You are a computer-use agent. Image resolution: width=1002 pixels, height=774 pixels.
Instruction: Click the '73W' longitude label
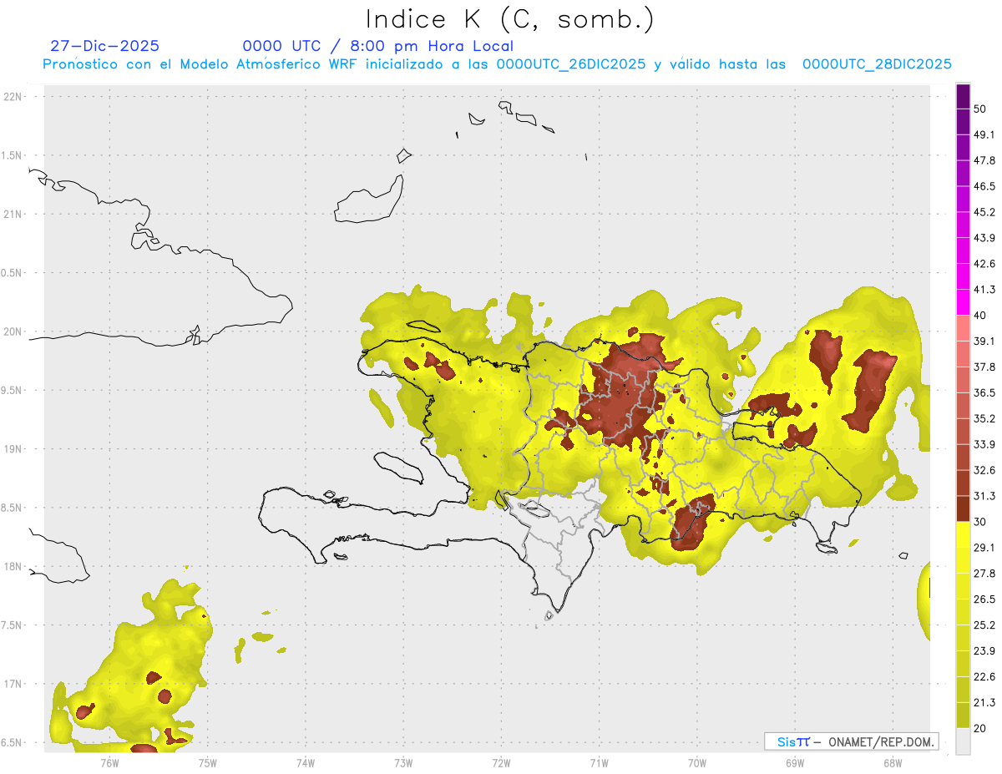(x=403, y=762)
